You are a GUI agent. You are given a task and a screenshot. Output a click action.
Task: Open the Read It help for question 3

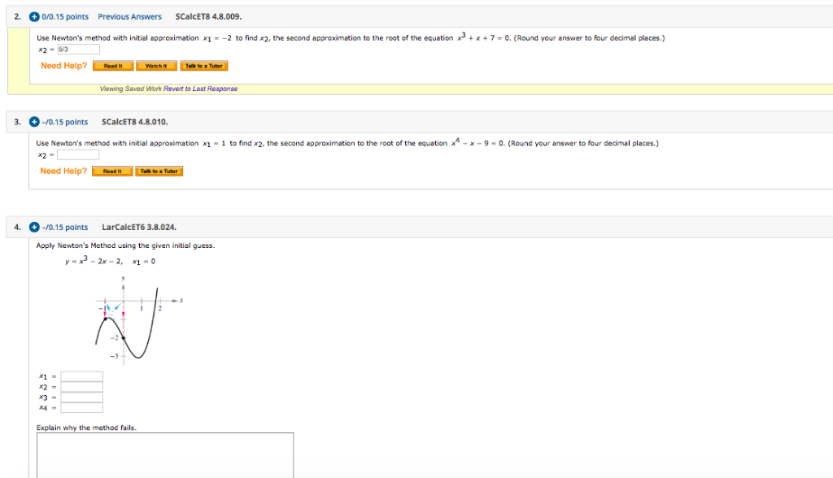pos(111,171)
